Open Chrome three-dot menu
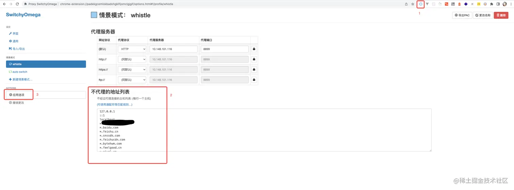The width and height of the screenshot is (514, 190). point(511,4)
